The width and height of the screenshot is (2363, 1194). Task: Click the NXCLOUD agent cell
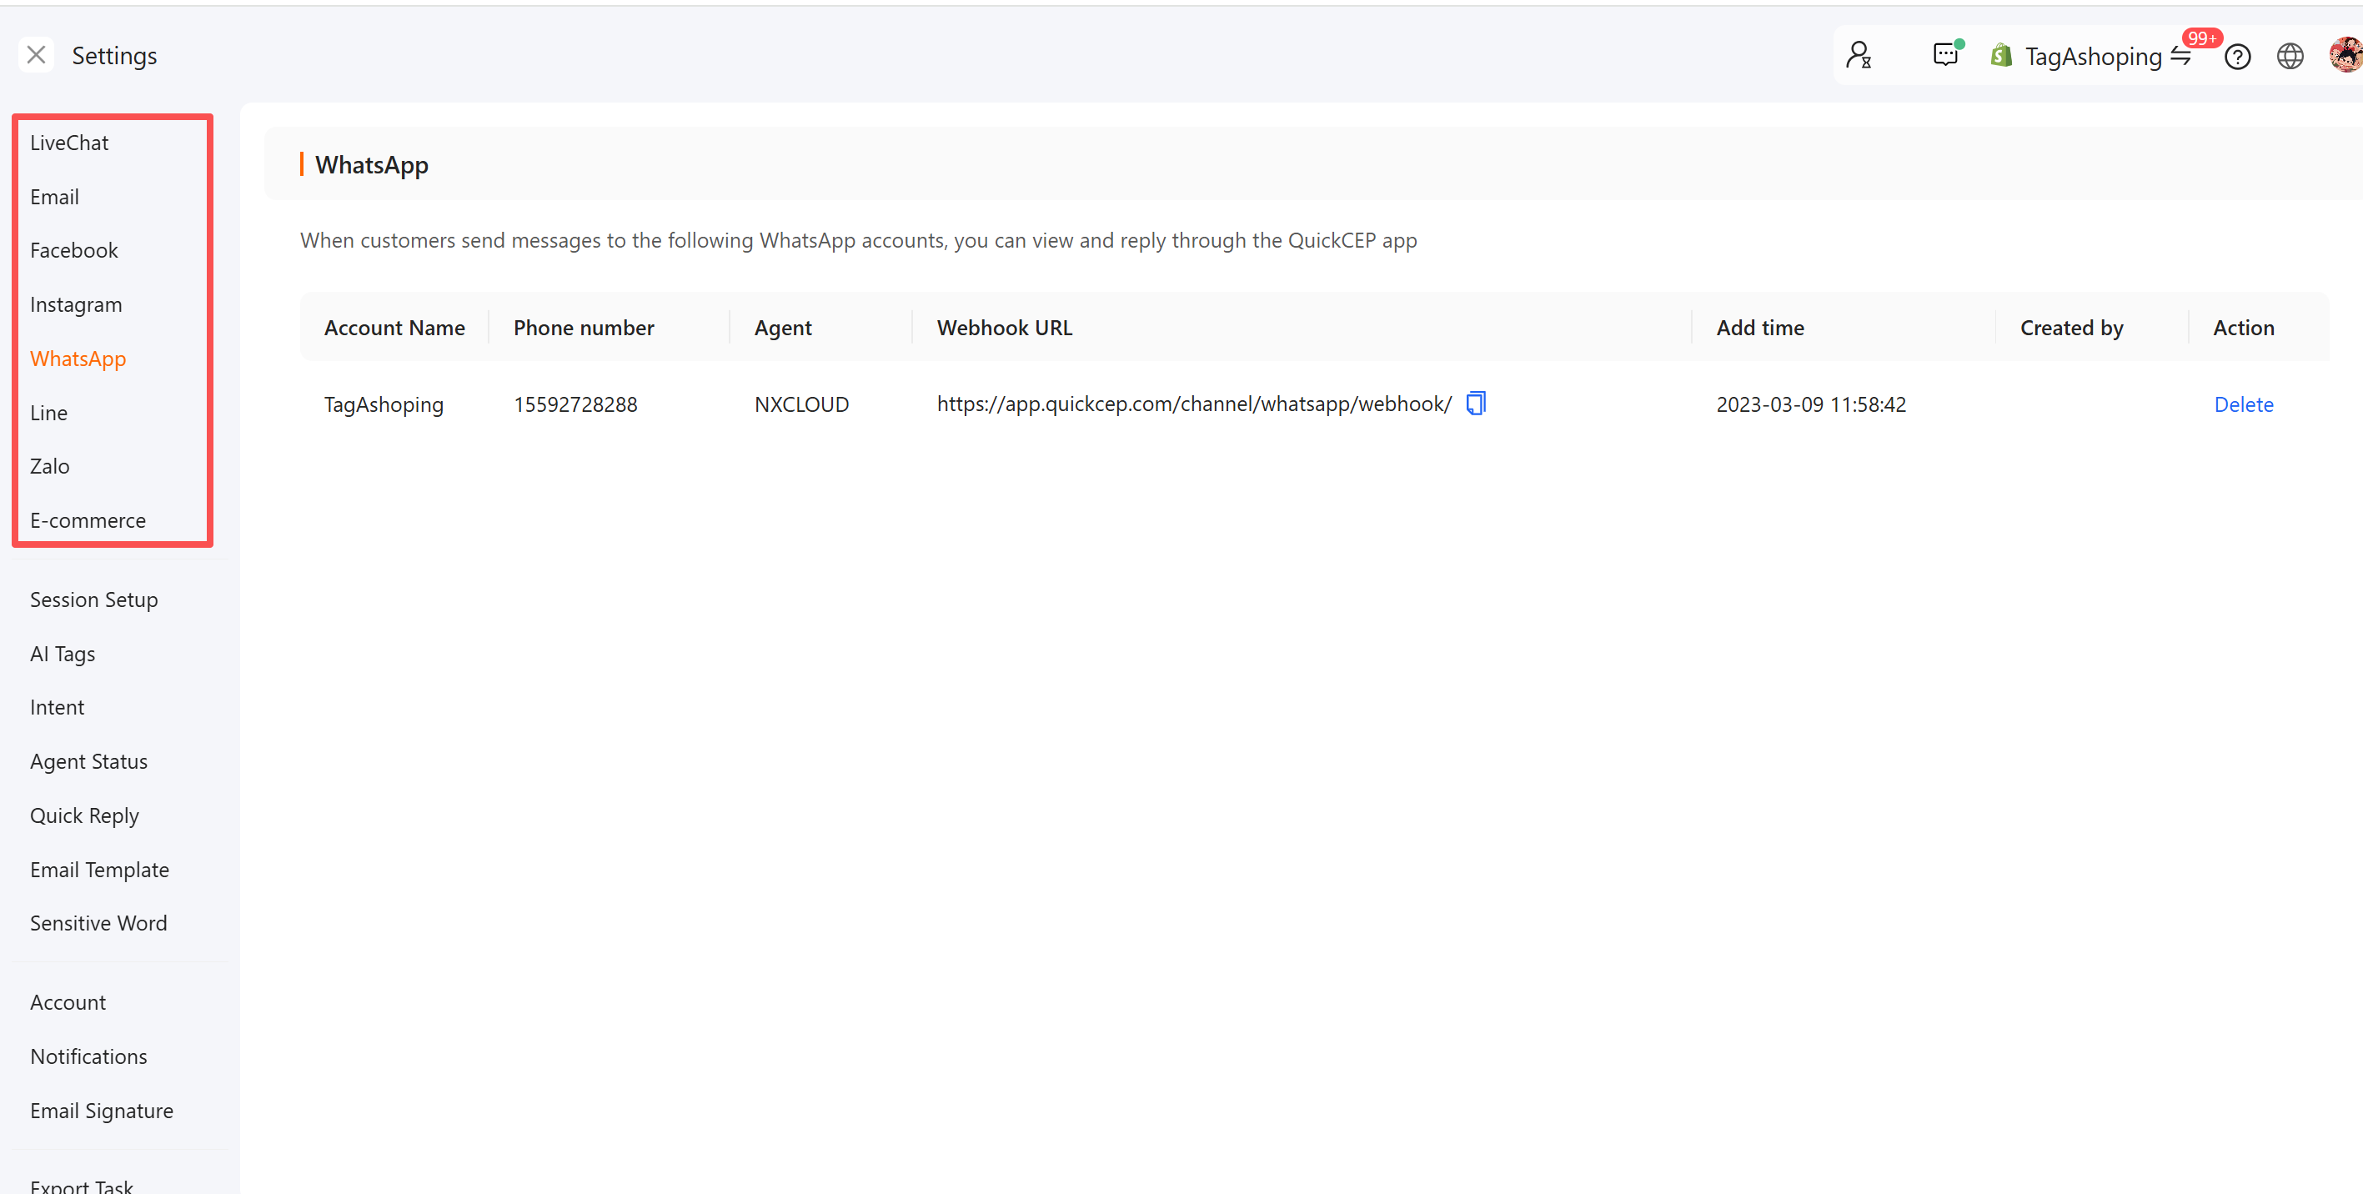800,404
